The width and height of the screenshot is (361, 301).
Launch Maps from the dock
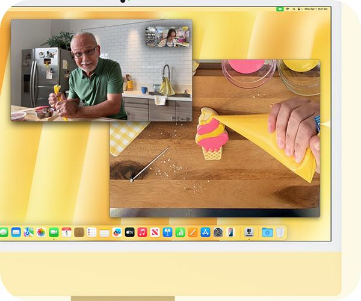pyautogui.click(x=28, y=232)
